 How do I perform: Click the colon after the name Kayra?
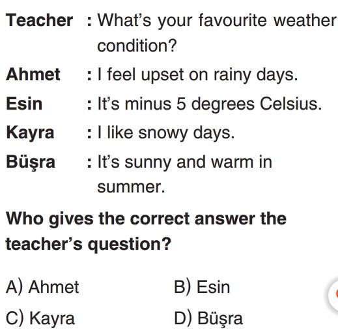[89, 134]
